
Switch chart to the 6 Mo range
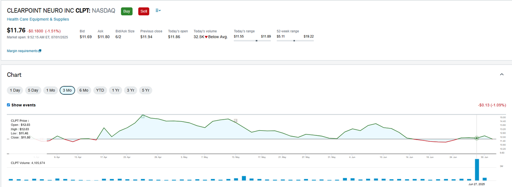84,90
